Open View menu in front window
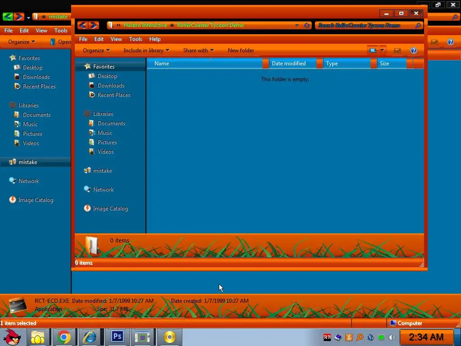This screenshot has width=461, height=346. pyautogui.click(x=116, y=39)
